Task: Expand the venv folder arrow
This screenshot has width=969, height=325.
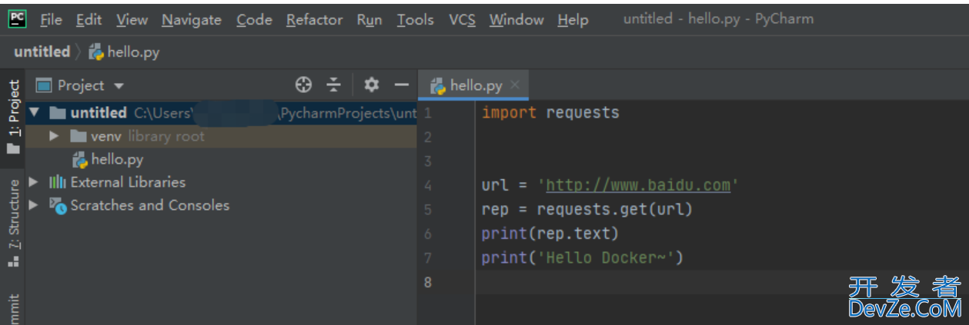Action: [x=54, y=136]
